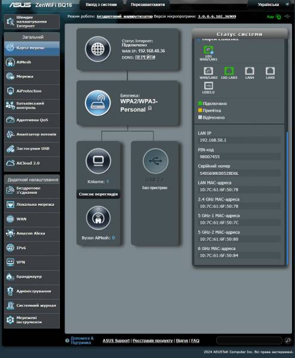Click the USB3.0 port status icon
Screen dimensions: 295x358
click(208, 86)
